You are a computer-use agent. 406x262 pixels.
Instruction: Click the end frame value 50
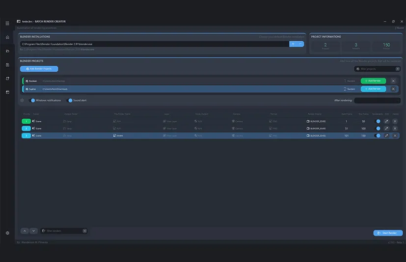click(363, 121)
